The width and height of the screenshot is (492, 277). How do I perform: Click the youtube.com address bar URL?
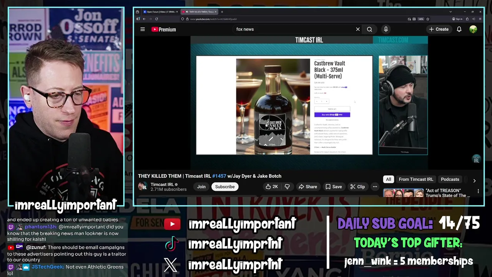[213, 19]
